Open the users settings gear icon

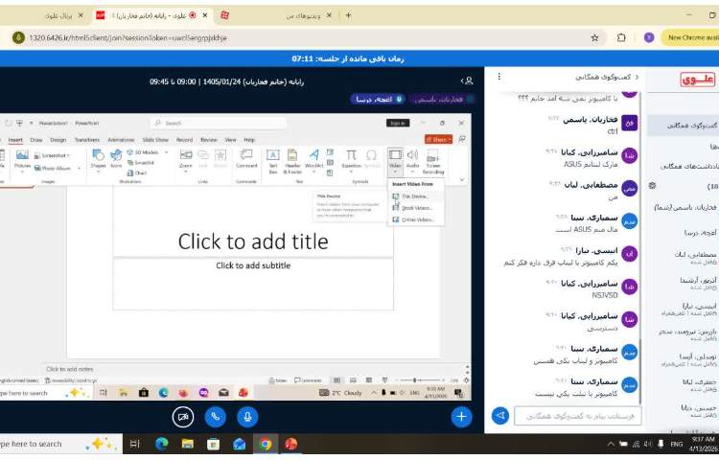[x=652, y=186]
